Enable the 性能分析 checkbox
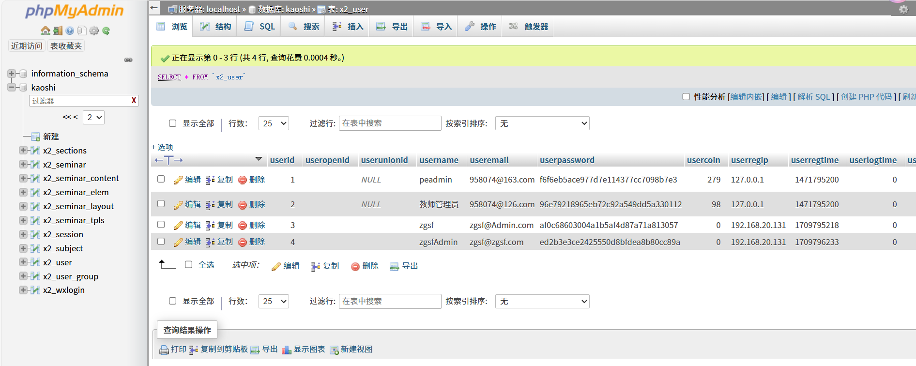This screenshot has width=916, height=366. pos(686,97)
